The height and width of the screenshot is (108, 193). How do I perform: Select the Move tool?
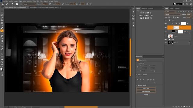tap(2, 10)
